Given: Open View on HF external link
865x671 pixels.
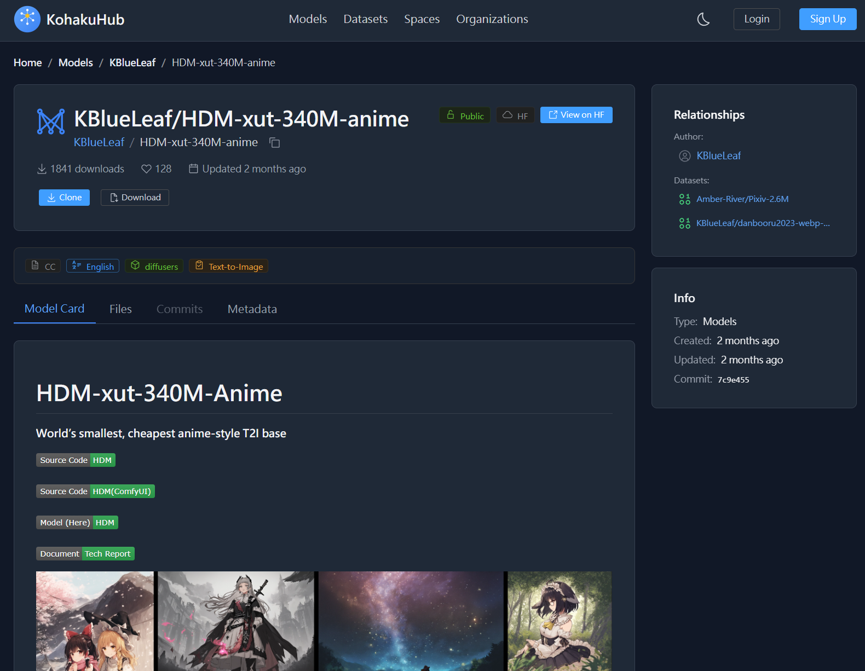Looking at the screenshot, I should pos(576,115).
